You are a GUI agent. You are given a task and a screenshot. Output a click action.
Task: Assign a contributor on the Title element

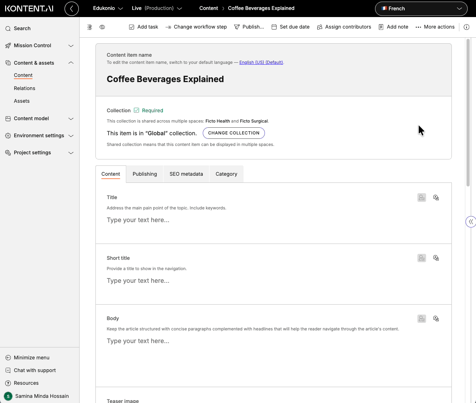pyautogui.click(x=421, y=197)
